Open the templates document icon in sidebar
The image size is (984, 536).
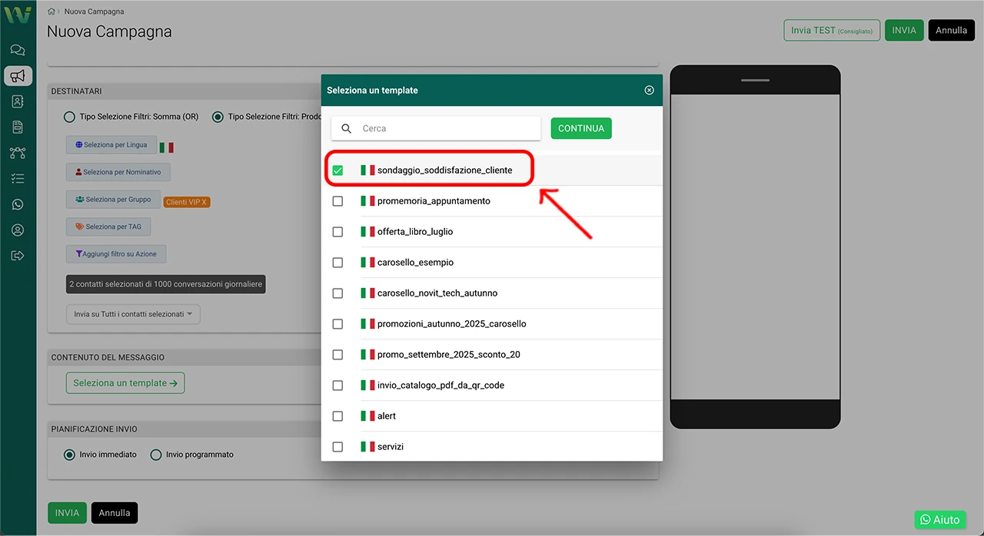(18, 127)
